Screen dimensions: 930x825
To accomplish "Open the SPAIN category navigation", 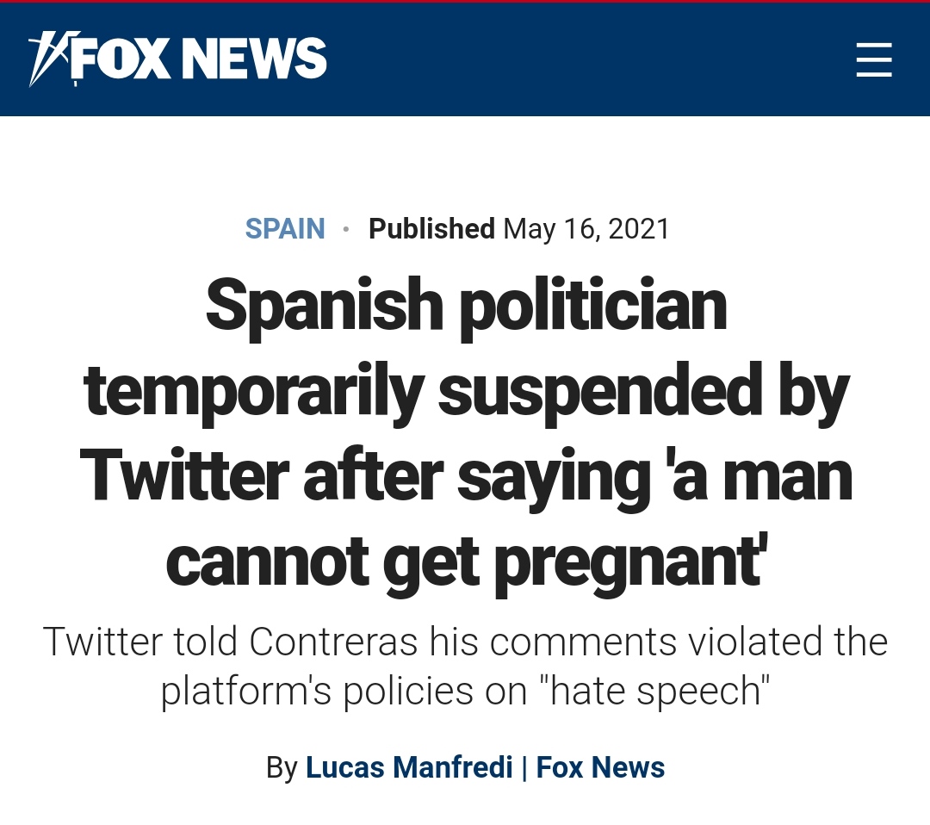I will point(285,228).
